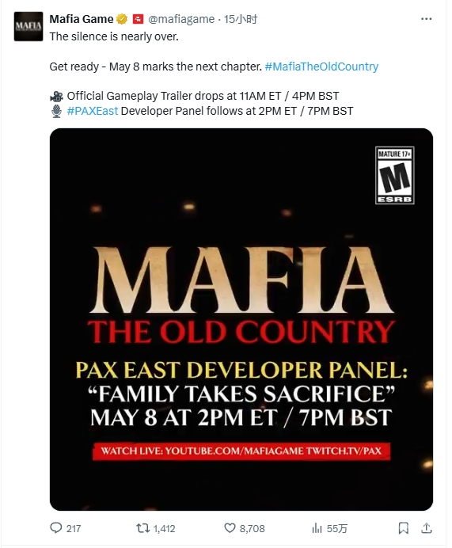Open the #PAXEast hashtag link
This screenshot has width=452, height=548.
coord(92,111)
